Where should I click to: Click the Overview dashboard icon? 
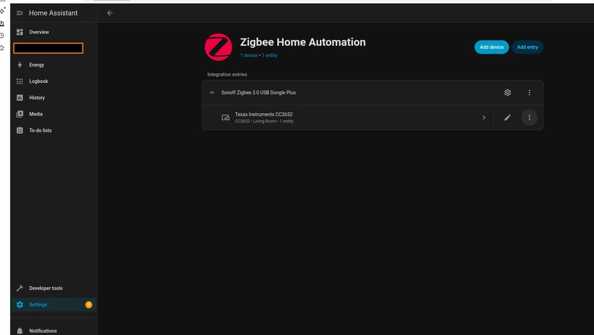(20, 32)
